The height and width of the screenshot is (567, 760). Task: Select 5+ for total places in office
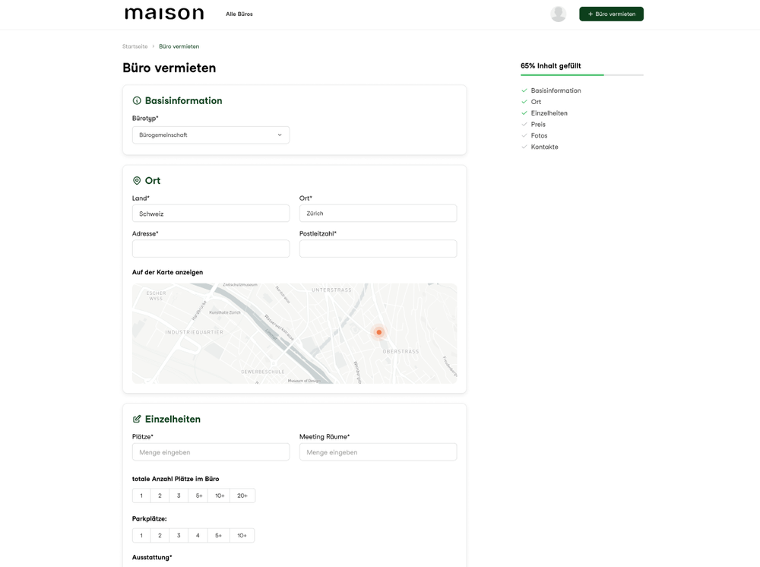[x=199, y=496]
